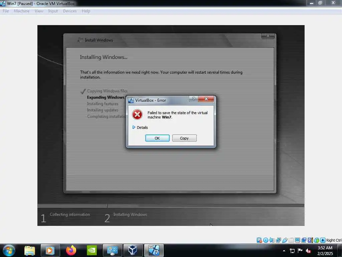342x257 pixels.
Task: Click display status icon in VM status bar
Action: [x=297, y=240]
